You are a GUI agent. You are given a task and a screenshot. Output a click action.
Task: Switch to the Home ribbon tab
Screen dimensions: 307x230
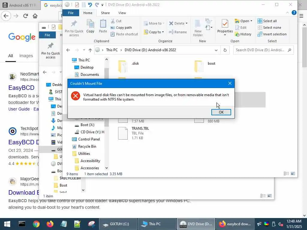coord(88,13)
